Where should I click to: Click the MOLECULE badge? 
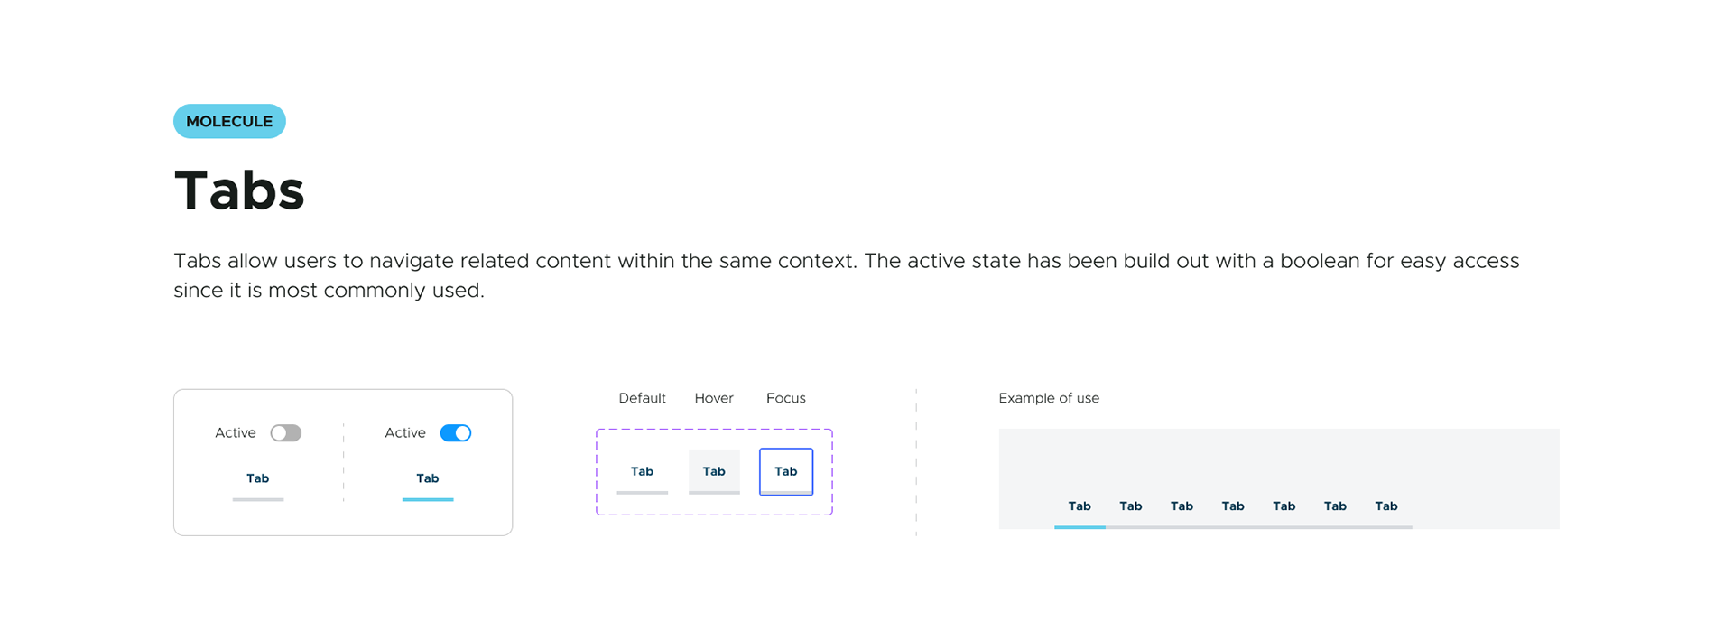[x=229, y=122]
